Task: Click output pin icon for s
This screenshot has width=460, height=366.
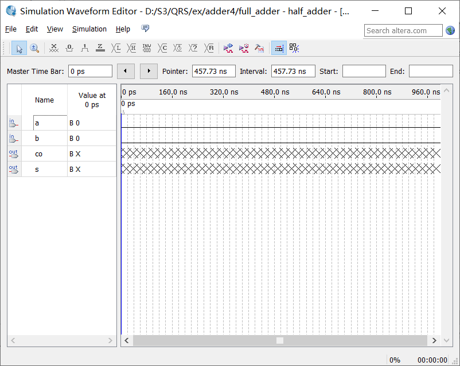Action: click(x=14, y=170)
